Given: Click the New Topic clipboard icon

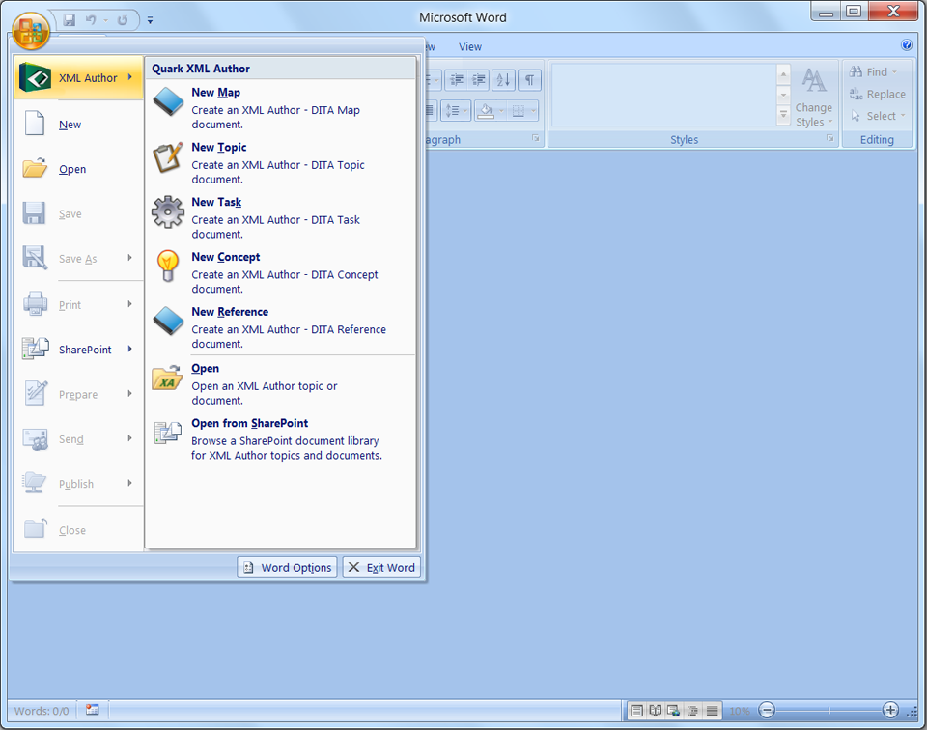Looking at the screenshot, I should coord(168,157).
